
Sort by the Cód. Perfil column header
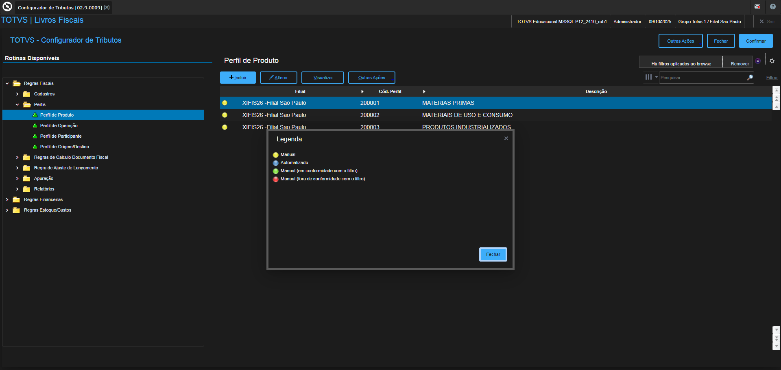pos(390,91)
